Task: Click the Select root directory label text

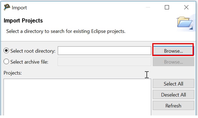Action: click(x=33, y=51)
